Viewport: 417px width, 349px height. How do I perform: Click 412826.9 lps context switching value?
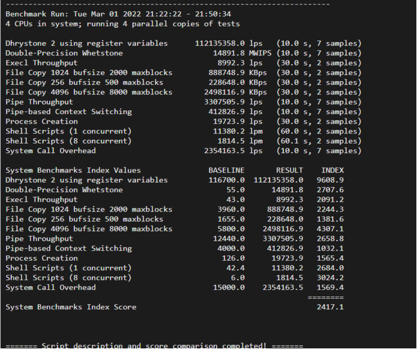click(236, 112)
